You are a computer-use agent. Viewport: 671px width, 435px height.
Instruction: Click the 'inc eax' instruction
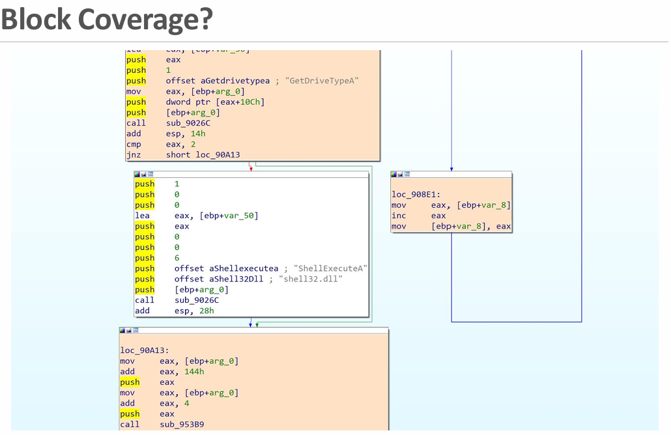418,216
